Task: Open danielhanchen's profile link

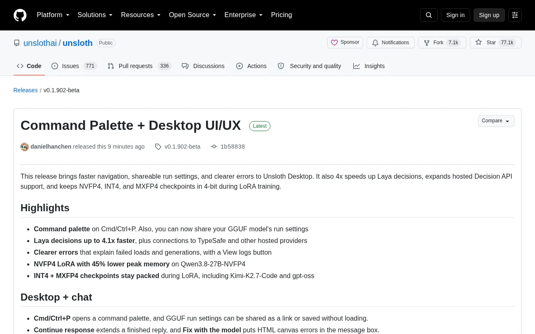Action: click(x=51, y=147)
